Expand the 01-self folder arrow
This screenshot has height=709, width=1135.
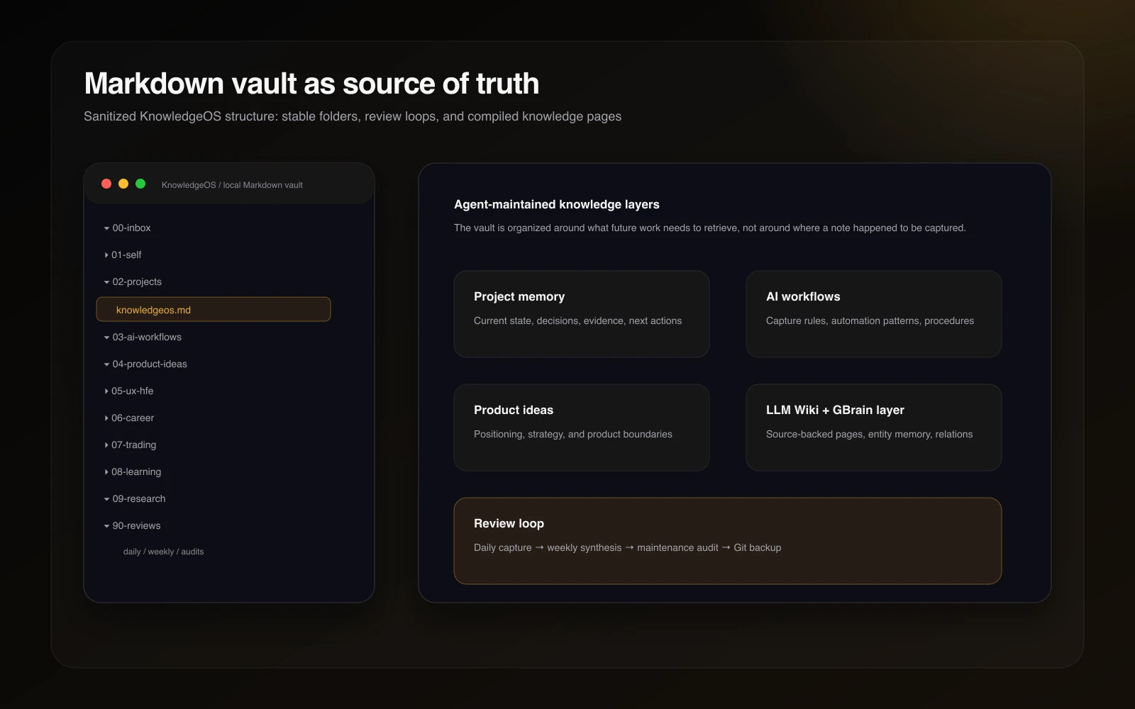click(x=106, y=255)
